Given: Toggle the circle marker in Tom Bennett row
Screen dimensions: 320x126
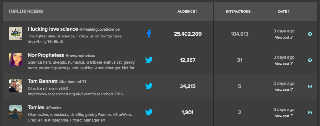Looking at the screenshot, I should [x=310, y=86].
